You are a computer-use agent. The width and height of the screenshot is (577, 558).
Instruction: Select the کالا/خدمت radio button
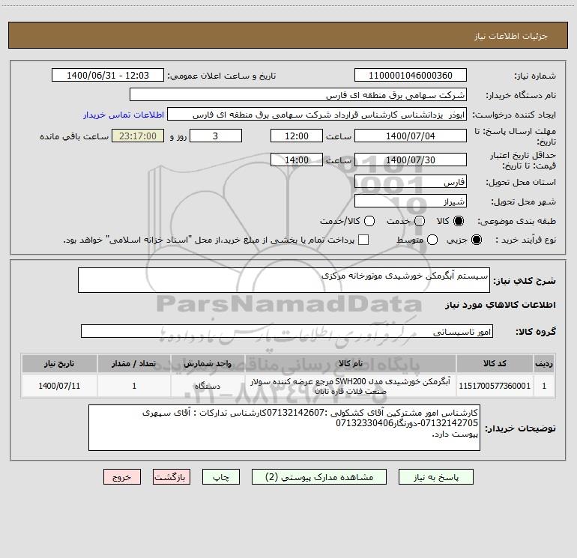tap(369, 221)
